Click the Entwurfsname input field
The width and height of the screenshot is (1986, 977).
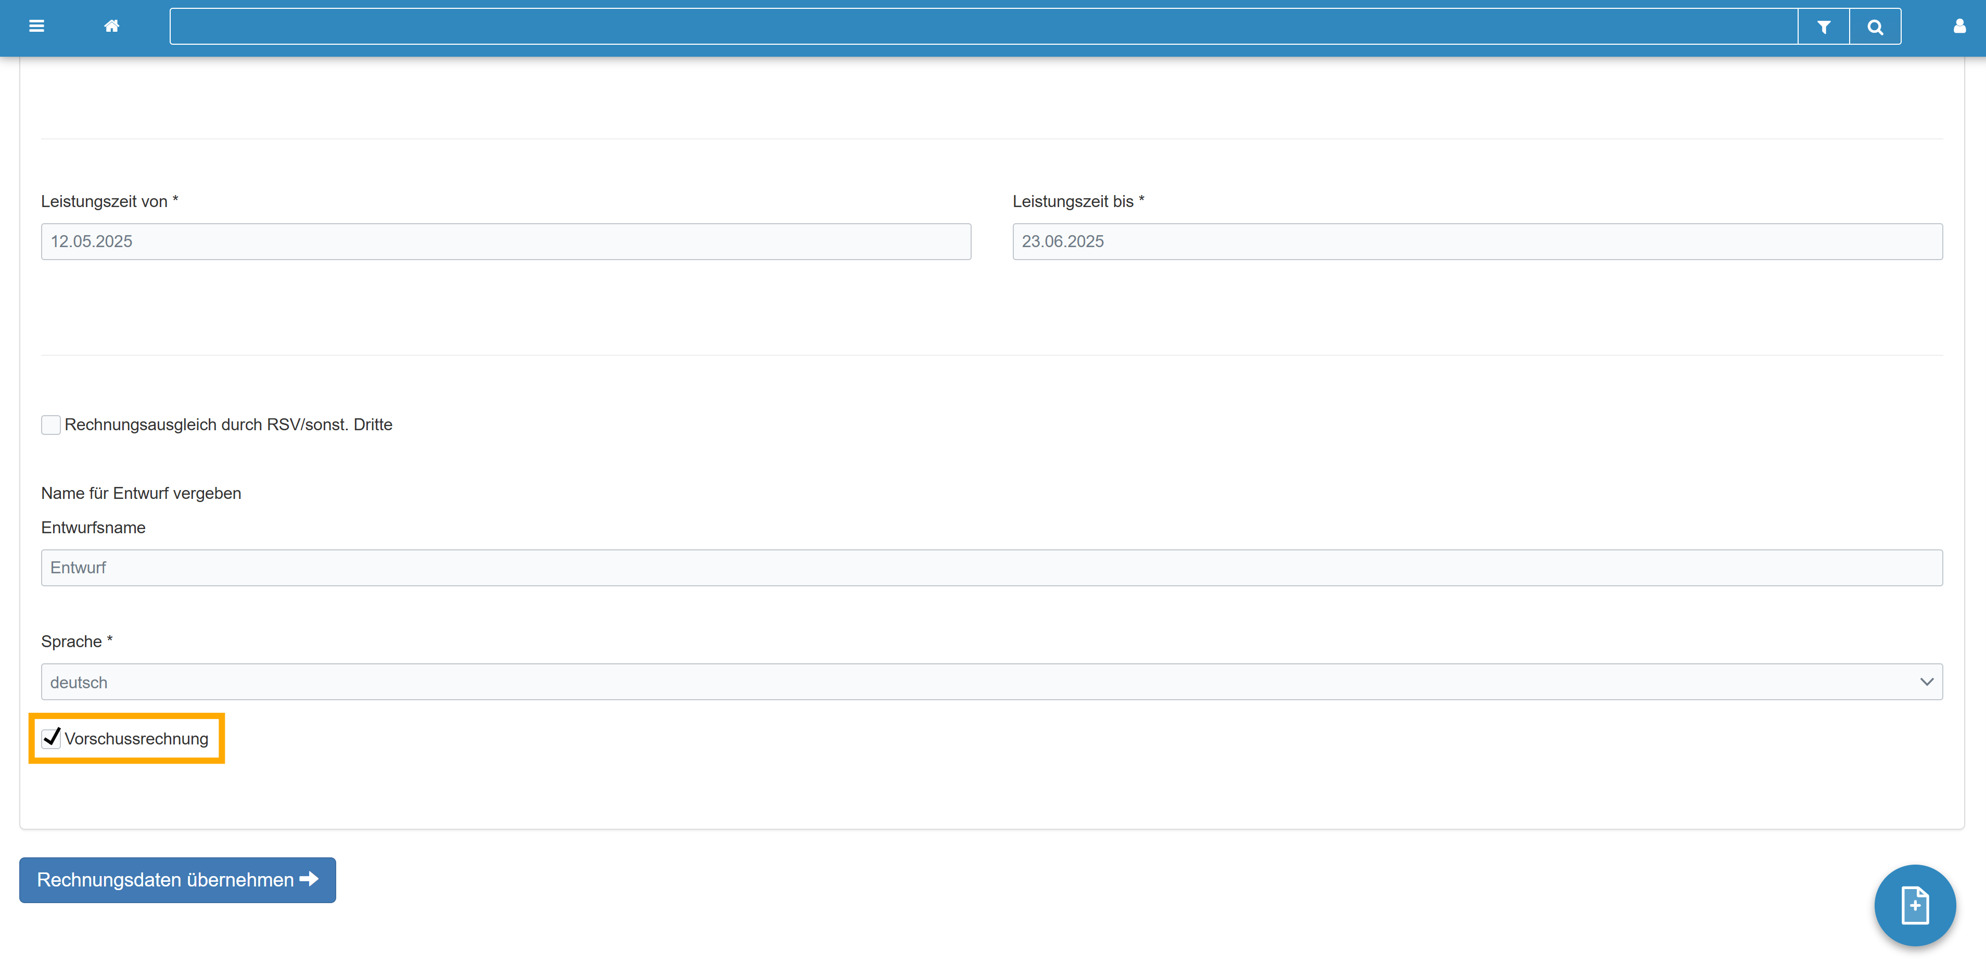pyautogui.click(x=991, y=568)
